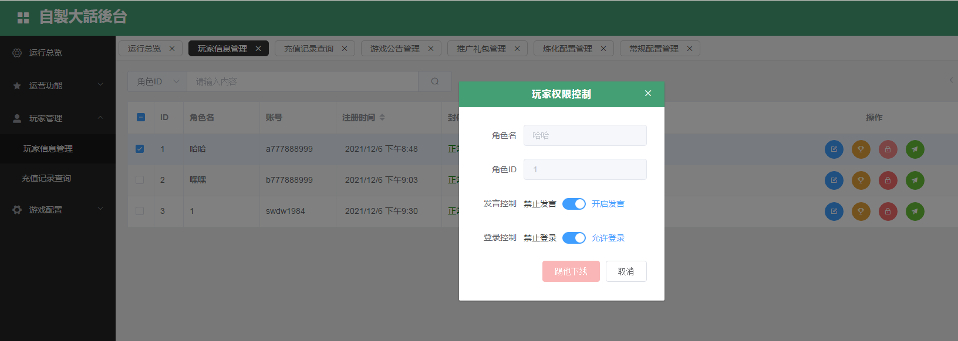This screenshot has width=958, height=341.
Task: Sort by 注册时间 column arrows
Action: point(382,117)
